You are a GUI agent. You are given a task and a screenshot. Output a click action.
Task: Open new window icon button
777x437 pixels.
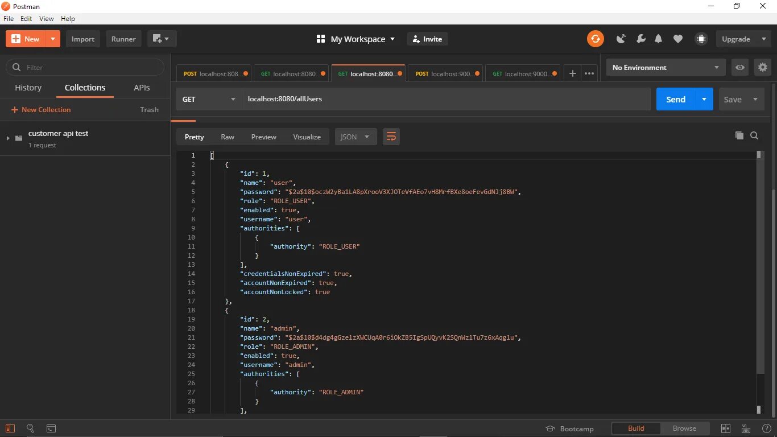coord(162,39)
